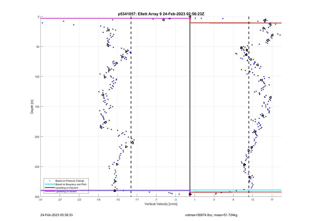Click the magenta line sample in the legend

coord(50,191)
